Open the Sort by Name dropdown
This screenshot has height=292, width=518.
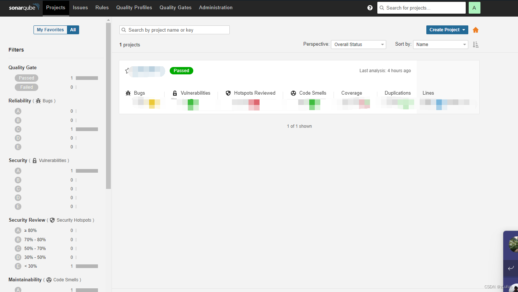(441, 45)
